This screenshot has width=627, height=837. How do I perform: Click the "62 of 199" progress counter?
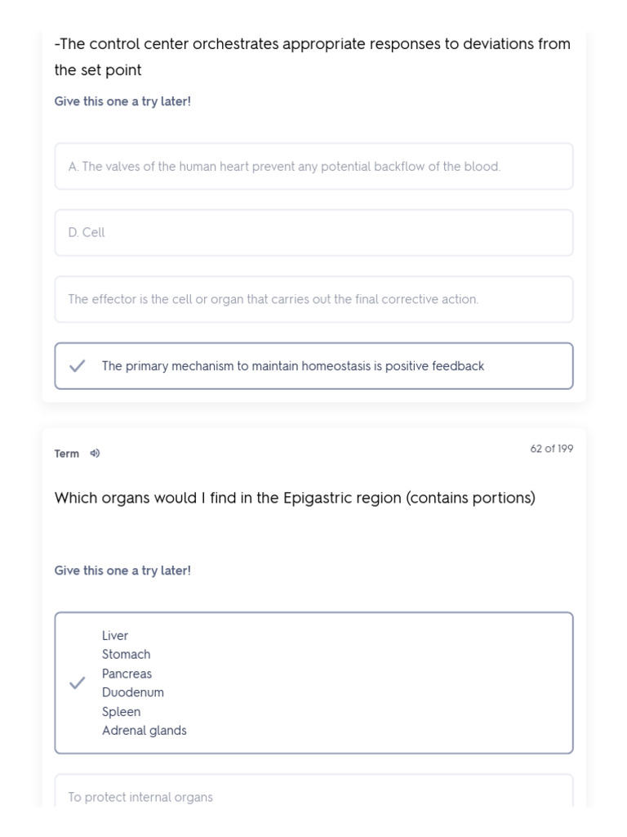(x=551, y=449)
